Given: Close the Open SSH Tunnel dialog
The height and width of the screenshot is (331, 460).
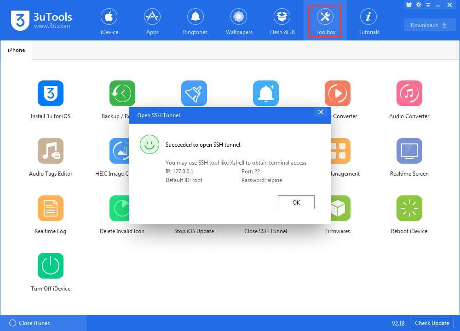Looking at the screenshot, I should tap(321, 112).
